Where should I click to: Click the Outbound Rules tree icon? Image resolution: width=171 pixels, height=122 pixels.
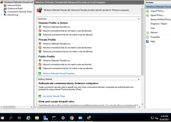[x=5, y=8]
